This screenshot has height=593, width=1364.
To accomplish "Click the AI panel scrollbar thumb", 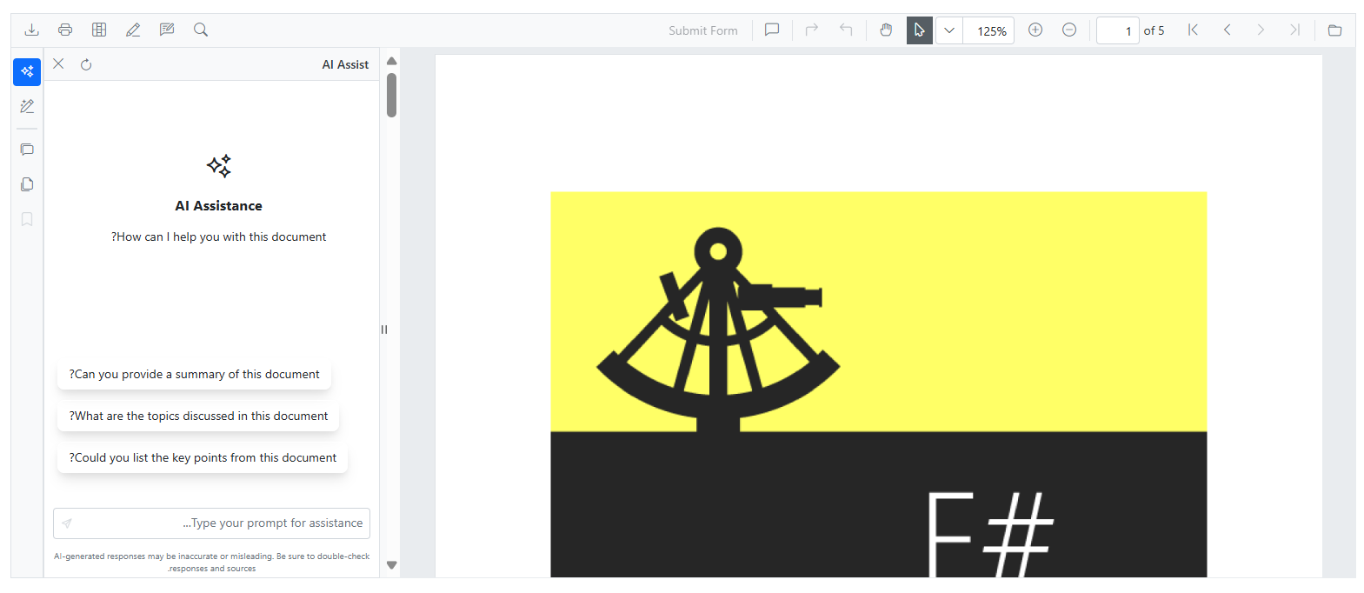I will click(x=391, y=95).
